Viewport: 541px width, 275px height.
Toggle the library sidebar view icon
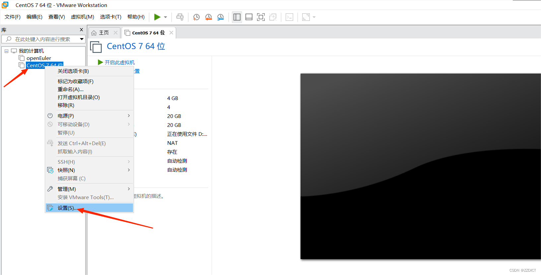237,17
